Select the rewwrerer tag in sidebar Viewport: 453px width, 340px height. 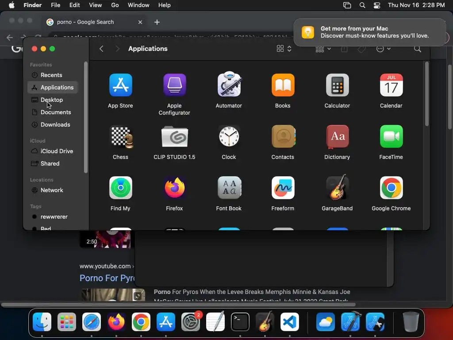click(53, 217)
